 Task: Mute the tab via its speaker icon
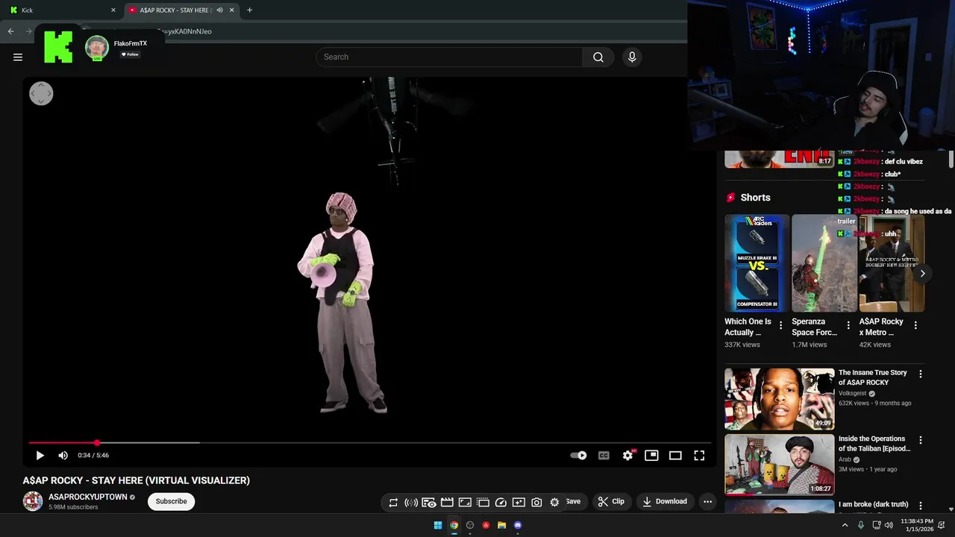coord(219,10)
